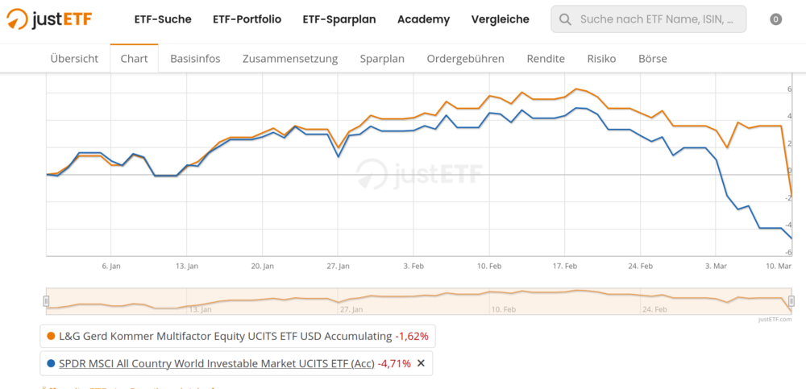
Task: Grab the right range navigator handle
Action: (791, 300)
